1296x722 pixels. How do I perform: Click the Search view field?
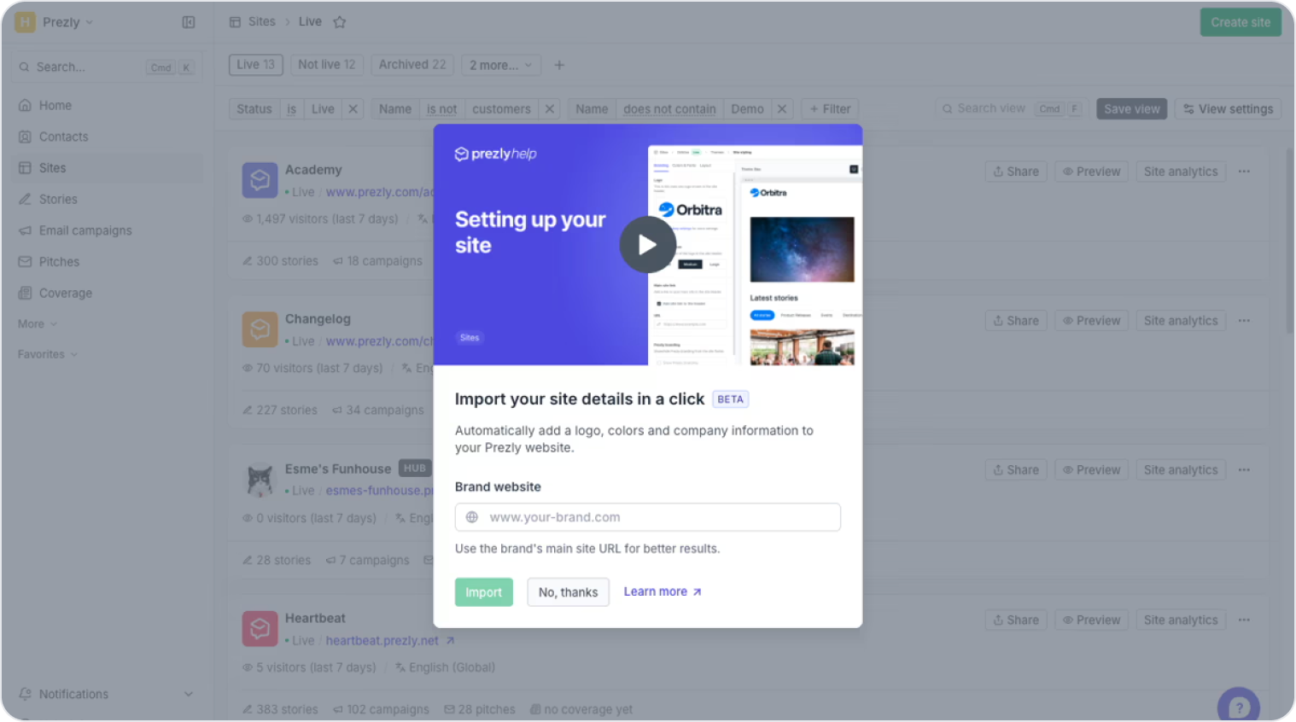[1011, 109]
